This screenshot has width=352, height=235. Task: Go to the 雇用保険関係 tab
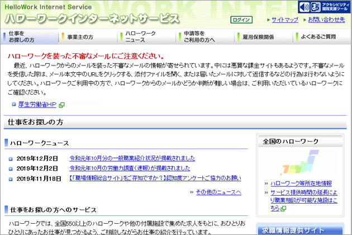pyautogui.click(x=258, y=37)
